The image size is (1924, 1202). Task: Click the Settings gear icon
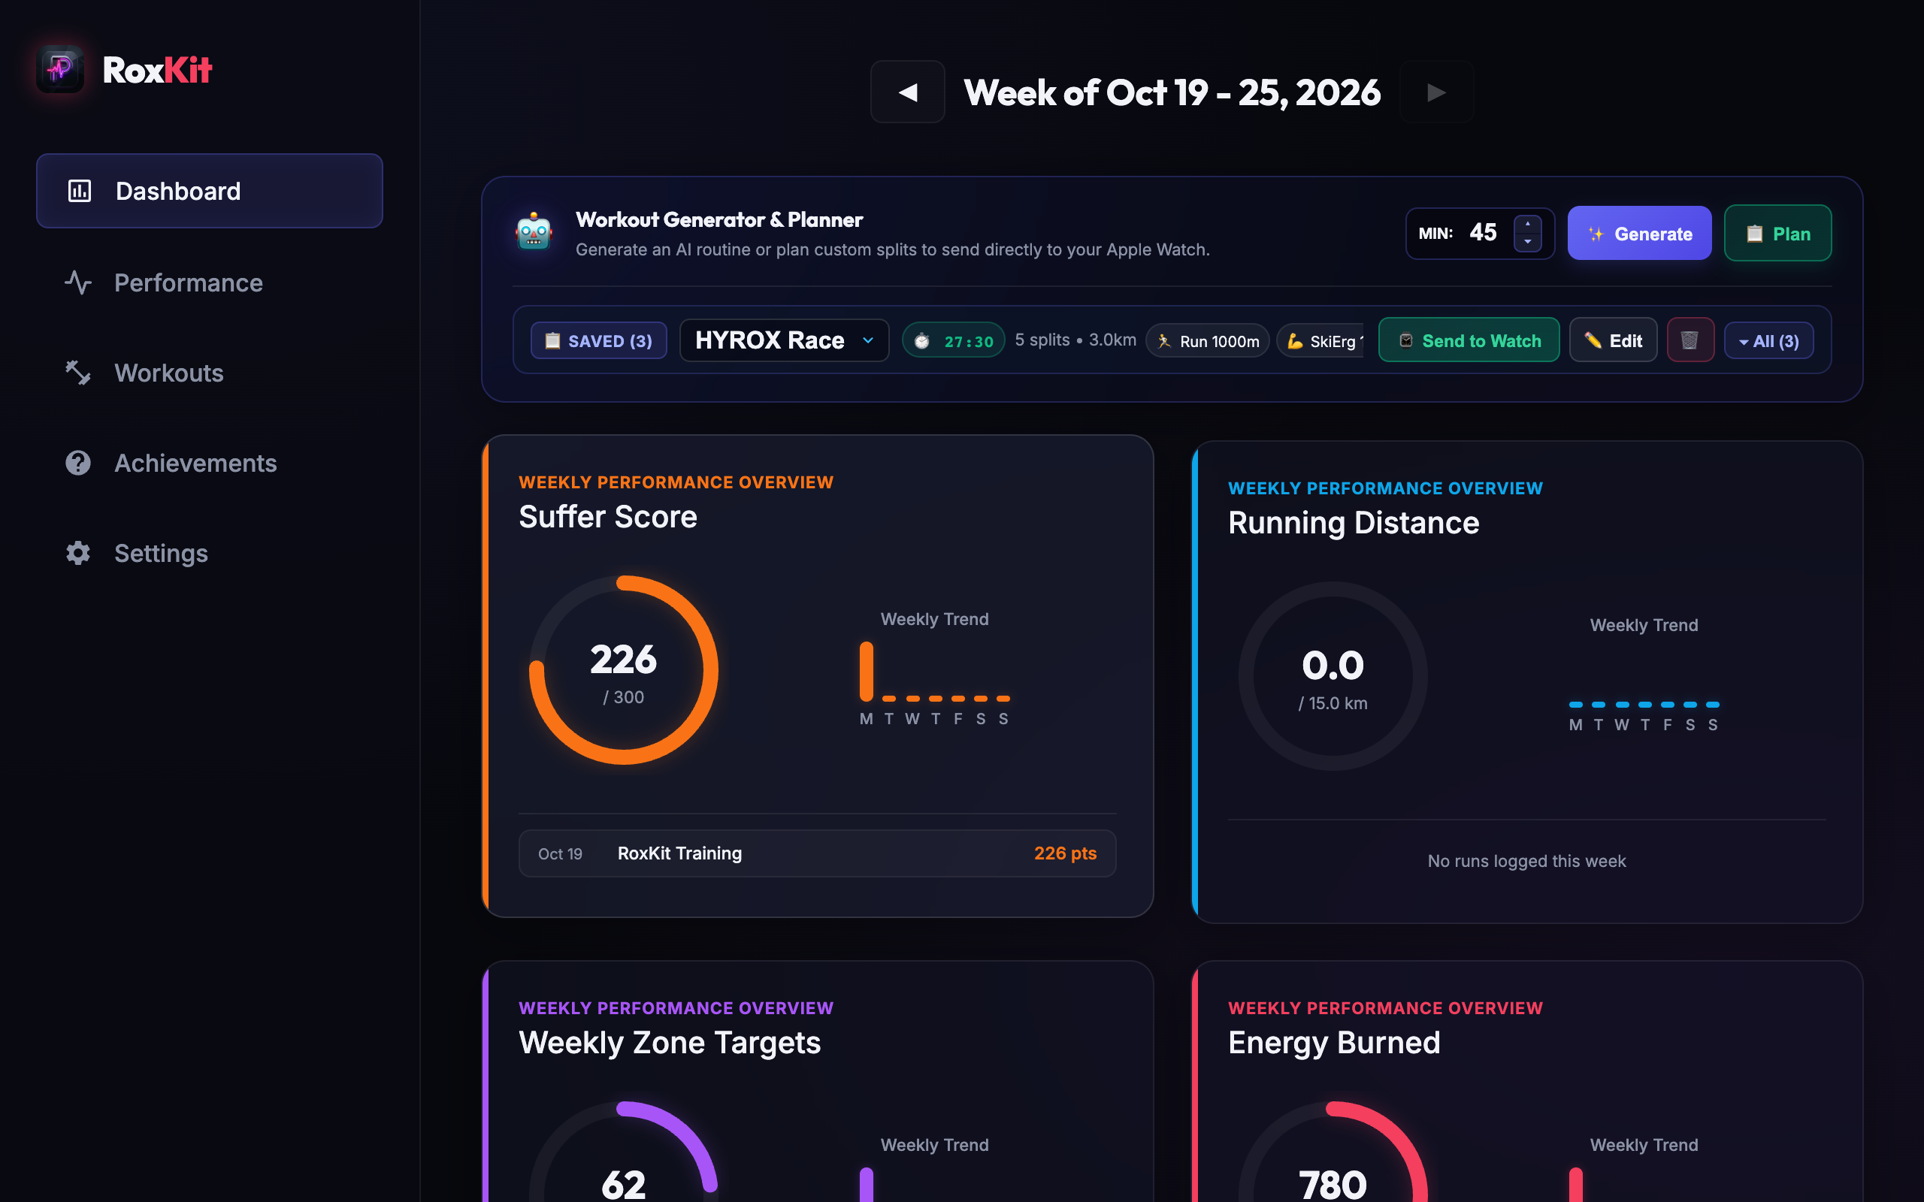[x=78, y=552]
